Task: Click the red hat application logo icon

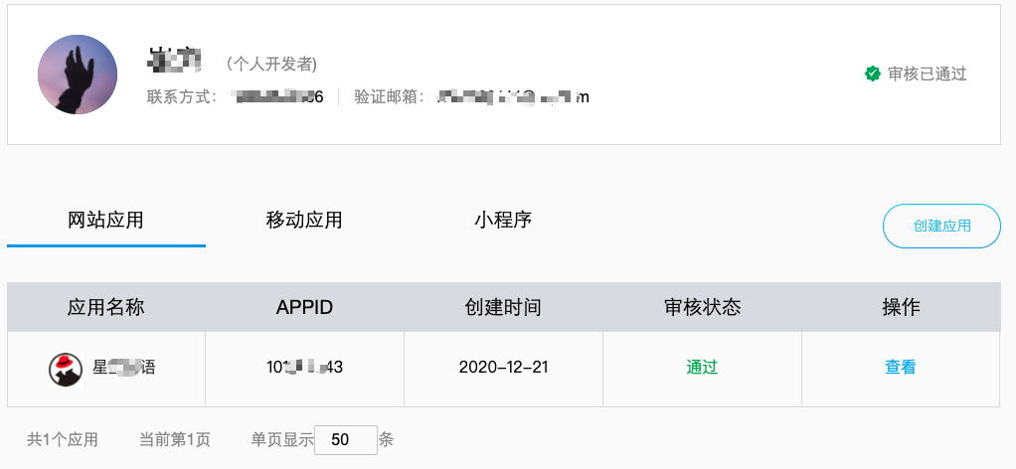Action: tap(66, 370)
